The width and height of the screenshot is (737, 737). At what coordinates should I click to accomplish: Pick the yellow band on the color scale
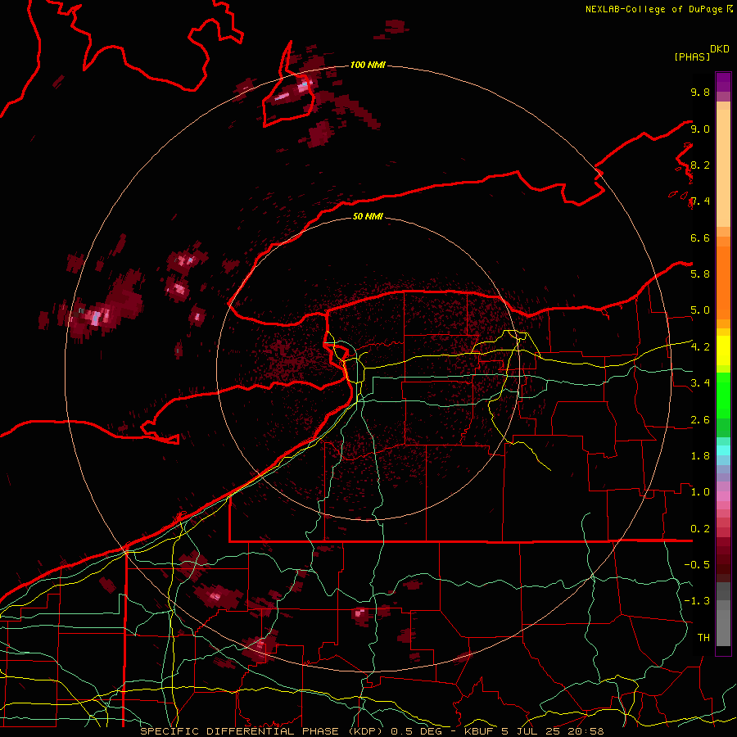tap(723, 350)
